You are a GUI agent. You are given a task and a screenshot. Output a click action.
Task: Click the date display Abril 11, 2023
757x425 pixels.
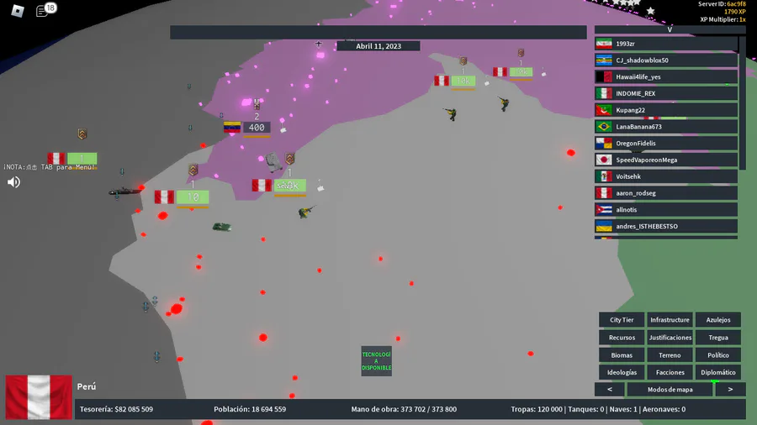378,46
